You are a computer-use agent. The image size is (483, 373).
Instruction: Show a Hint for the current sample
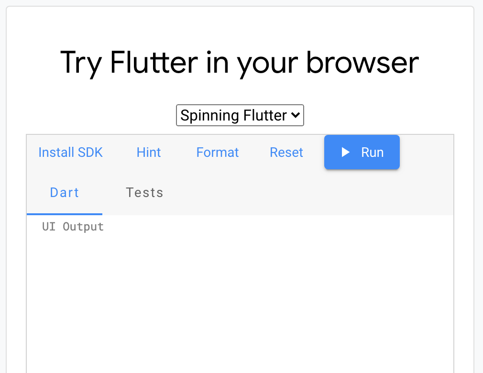tap(148, 152)
